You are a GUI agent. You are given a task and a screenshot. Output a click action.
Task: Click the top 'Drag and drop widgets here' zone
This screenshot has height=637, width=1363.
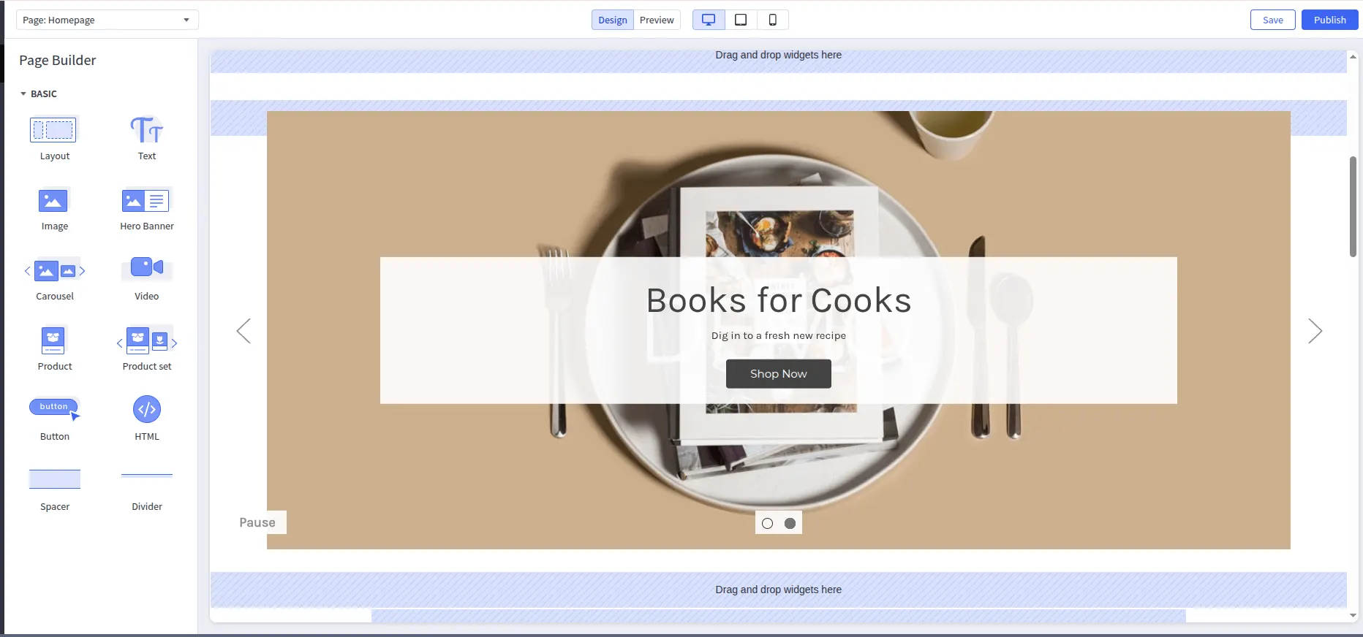coord(779,61)
